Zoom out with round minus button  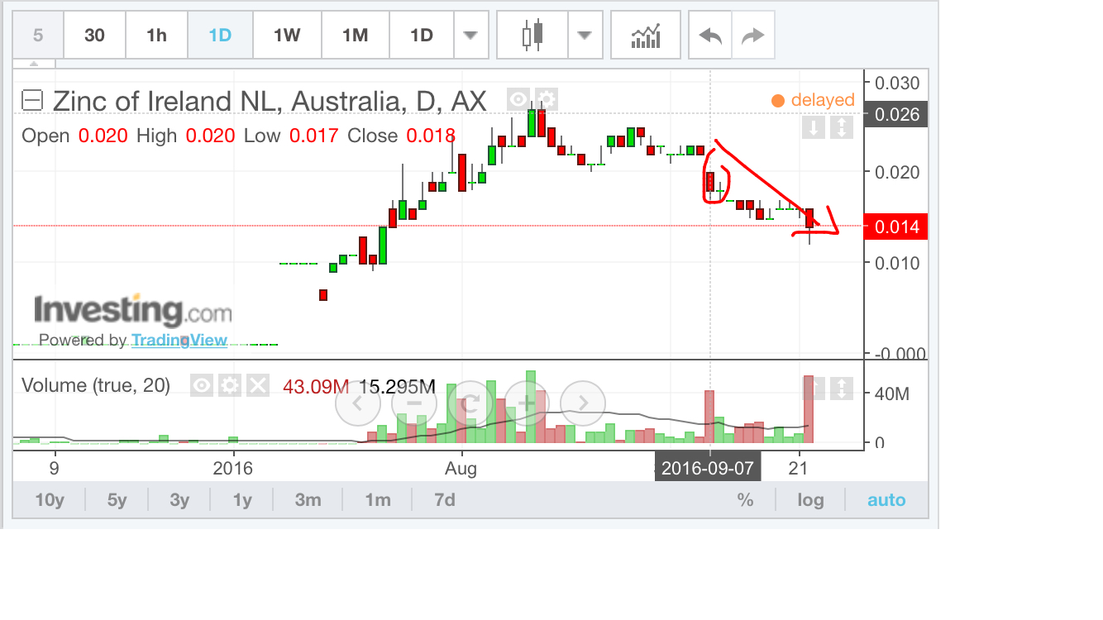(x=414, y=403)
